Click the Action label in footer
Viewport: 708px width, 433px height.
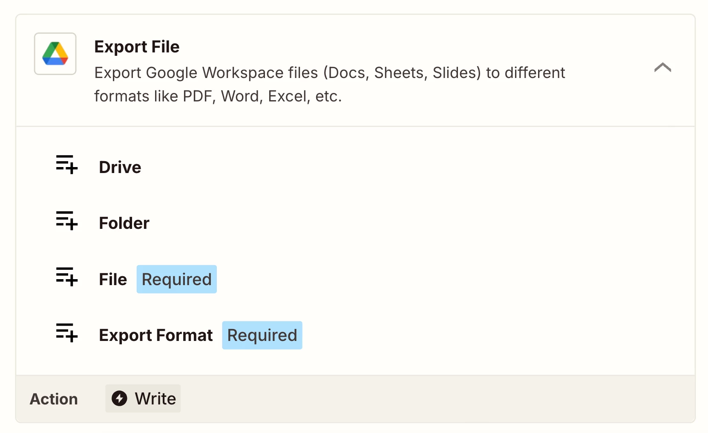(54, 399)
